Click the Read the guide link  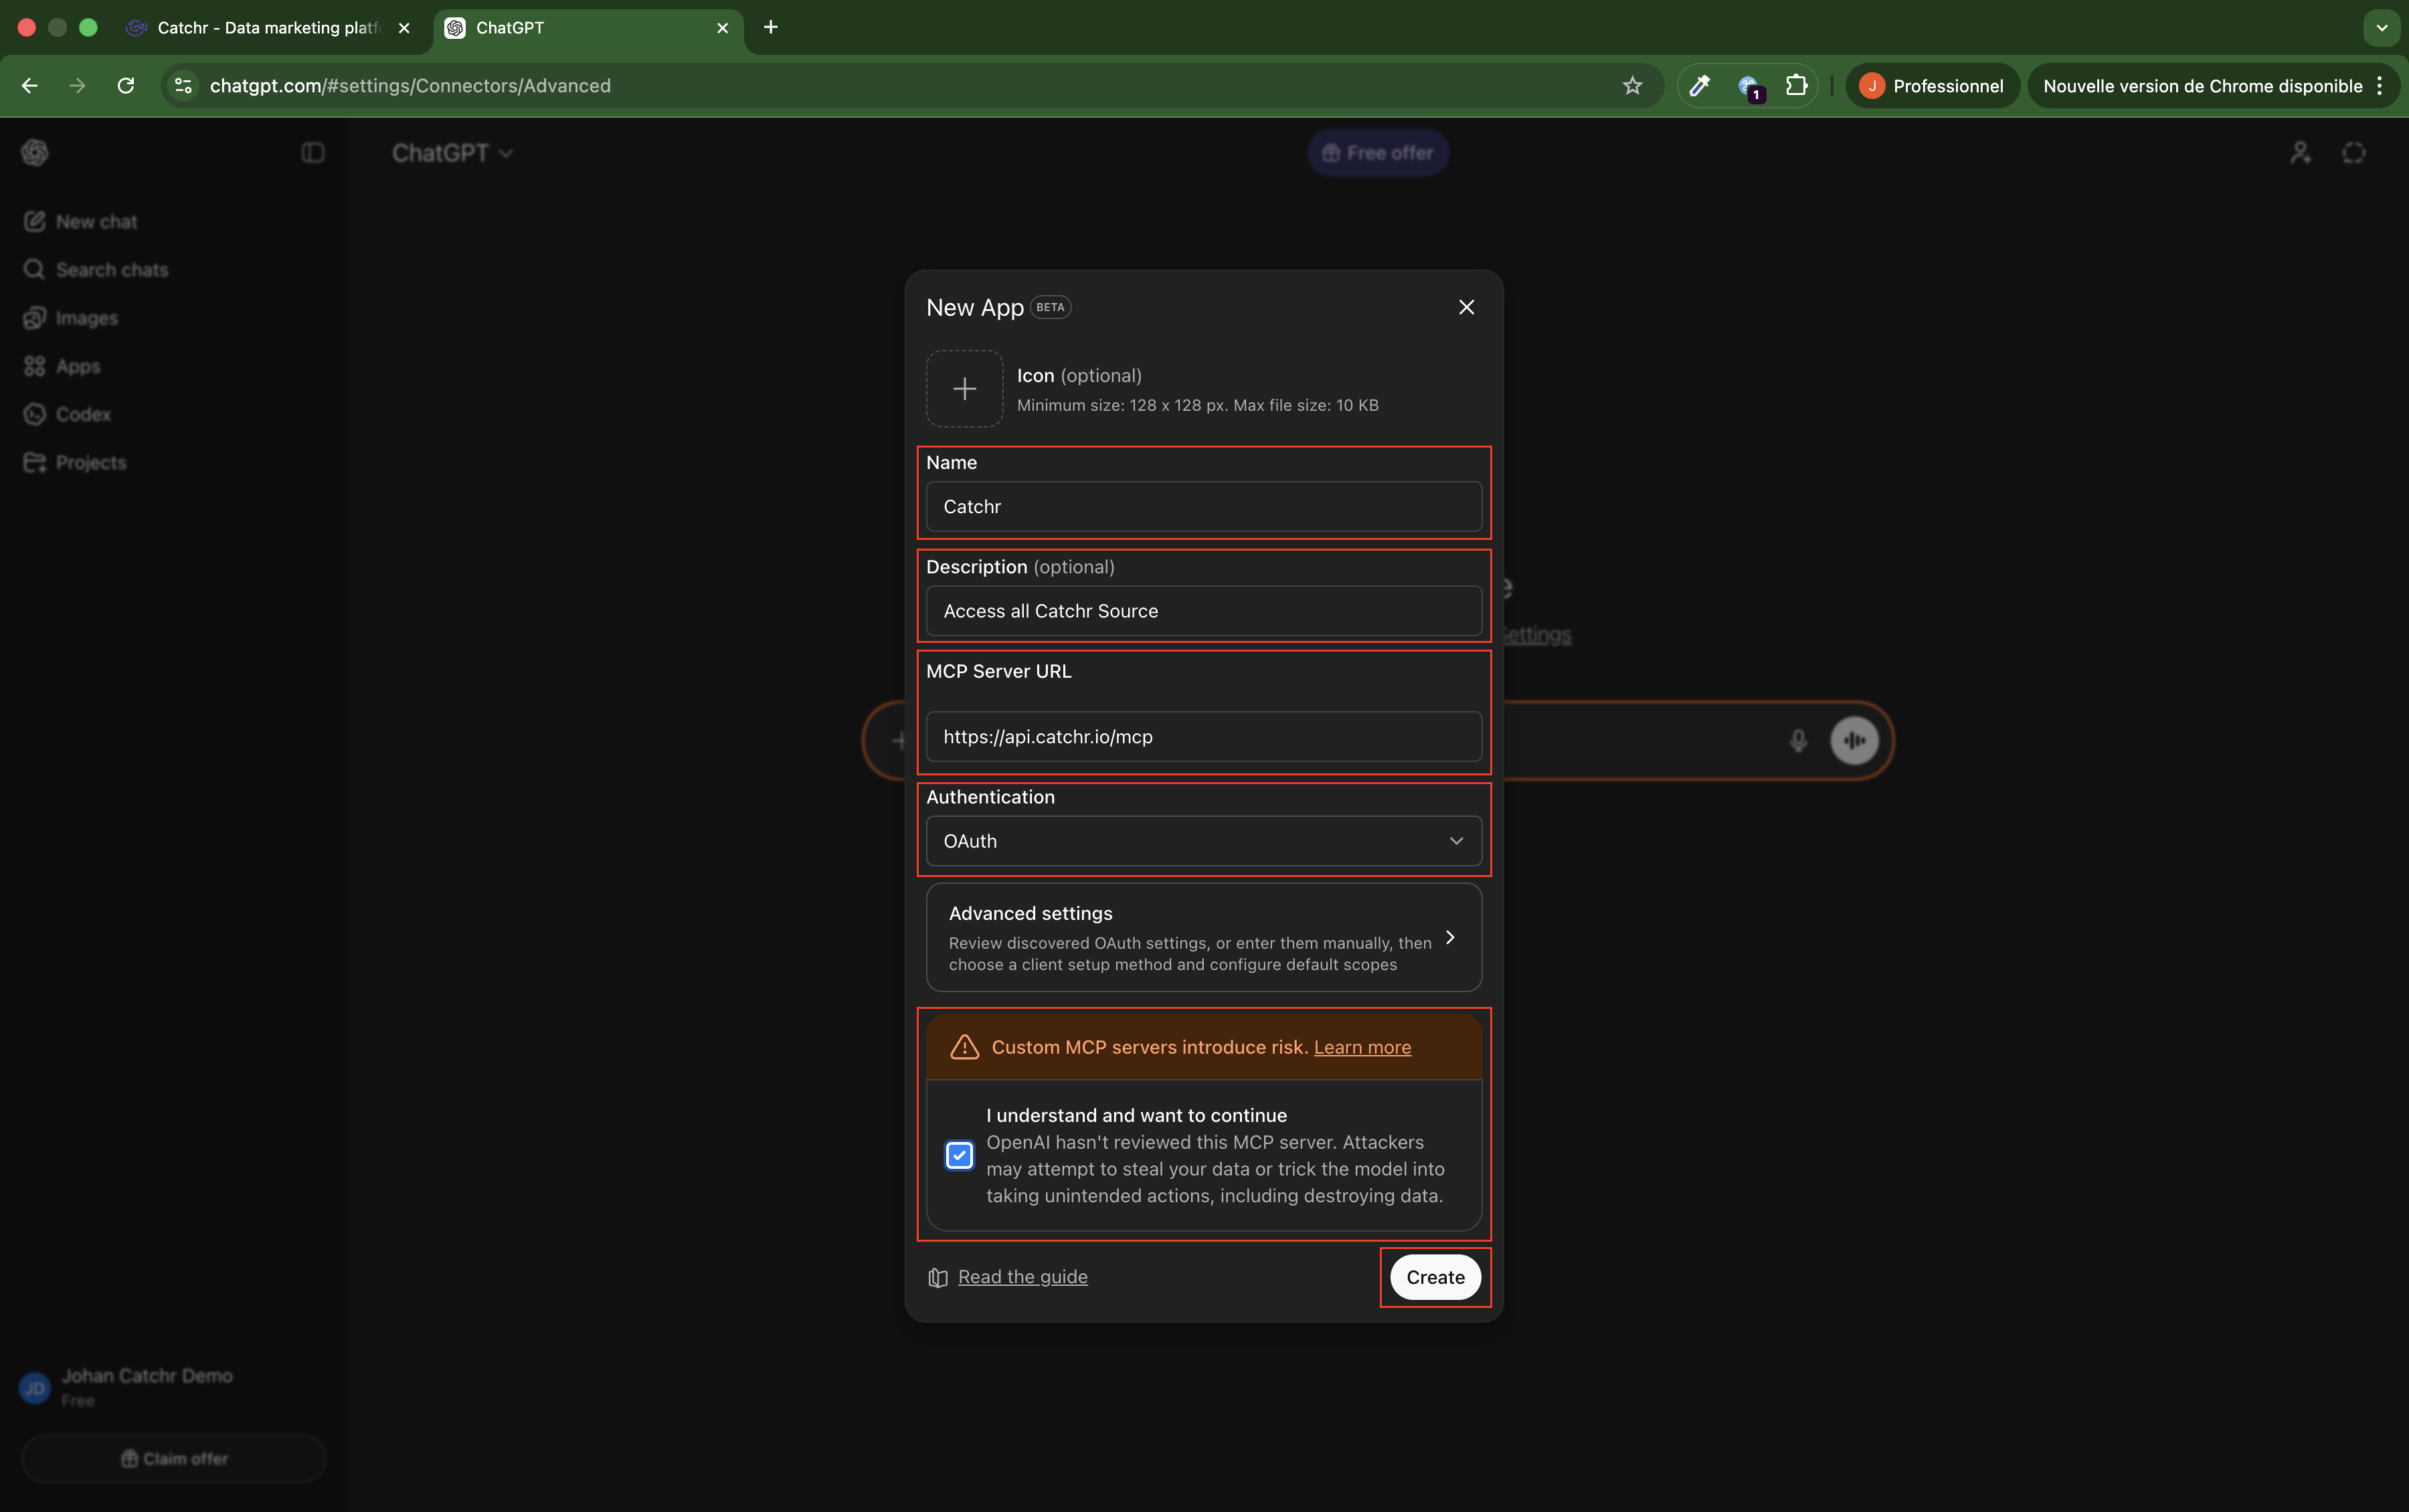coord(1022,1277)
